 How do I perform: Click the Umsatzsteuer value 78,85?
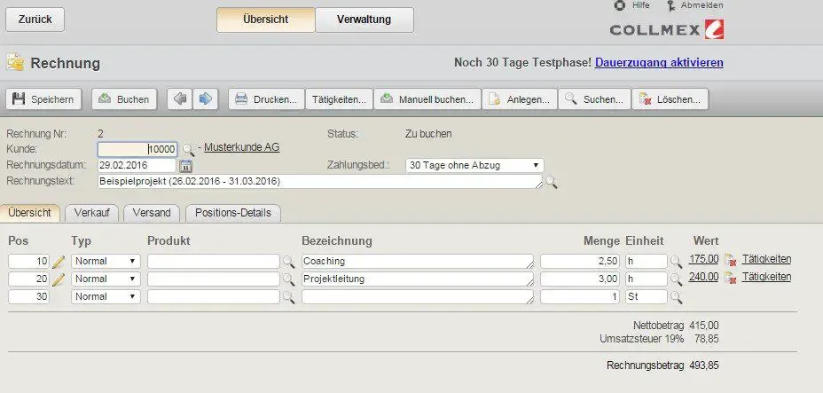(707, 340)
